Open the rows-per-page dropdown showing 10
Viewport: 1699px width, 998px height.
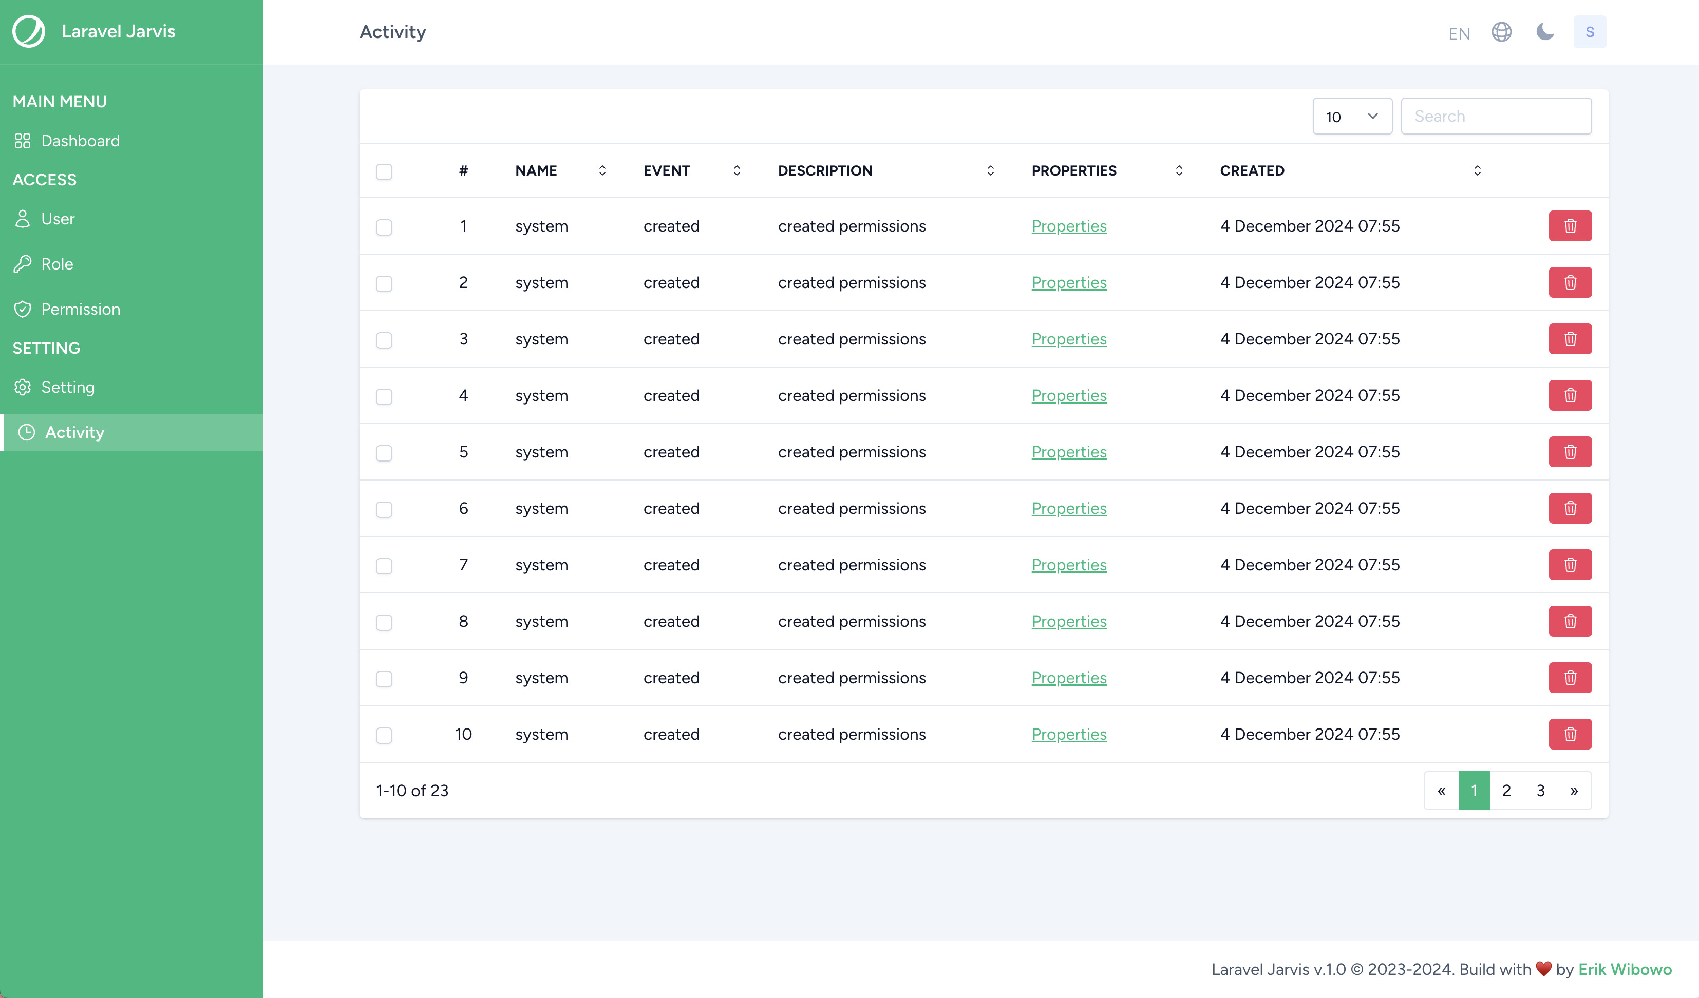1352,117
